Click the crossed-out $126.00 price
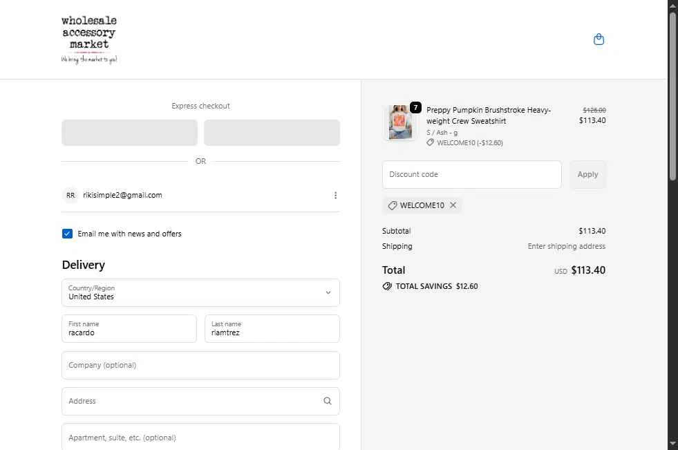The width and height of the screenshot is (678, 450). [x=594, y=110]
